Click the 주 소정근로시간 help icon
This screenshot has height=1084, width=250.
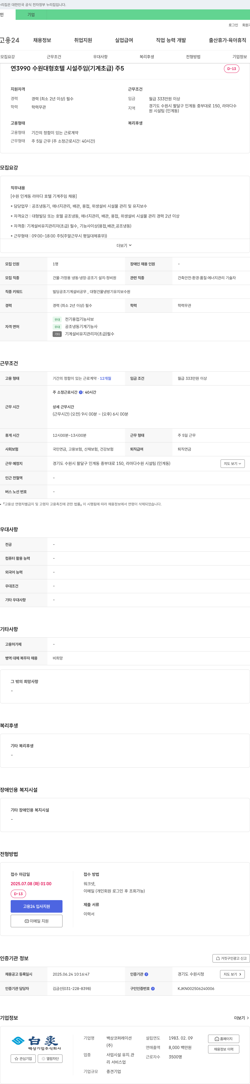coord(80,392)
